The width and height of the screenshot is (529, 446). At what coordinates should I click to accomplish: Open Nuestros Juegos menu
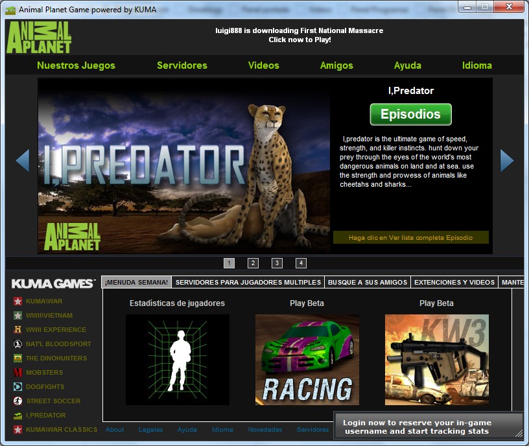[76, 65]
